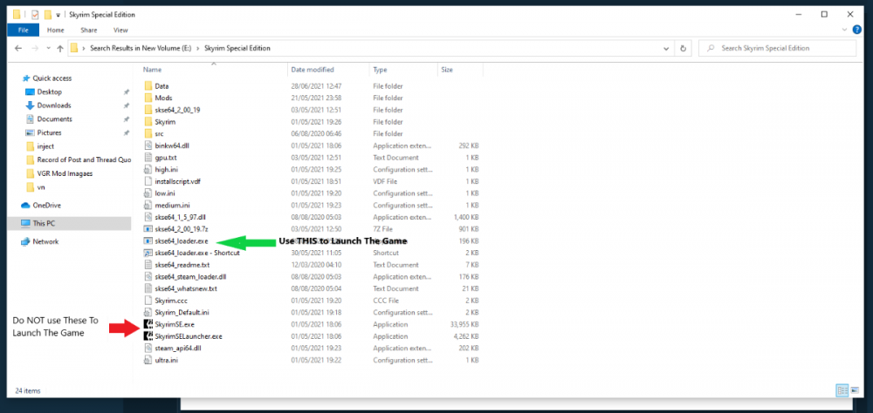Viewport: 873px width, 413px height.
Task: Select the Skyrim folder name
Action: (x=165, y=122)
